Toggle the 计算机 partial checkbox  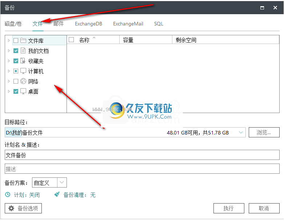16,71
